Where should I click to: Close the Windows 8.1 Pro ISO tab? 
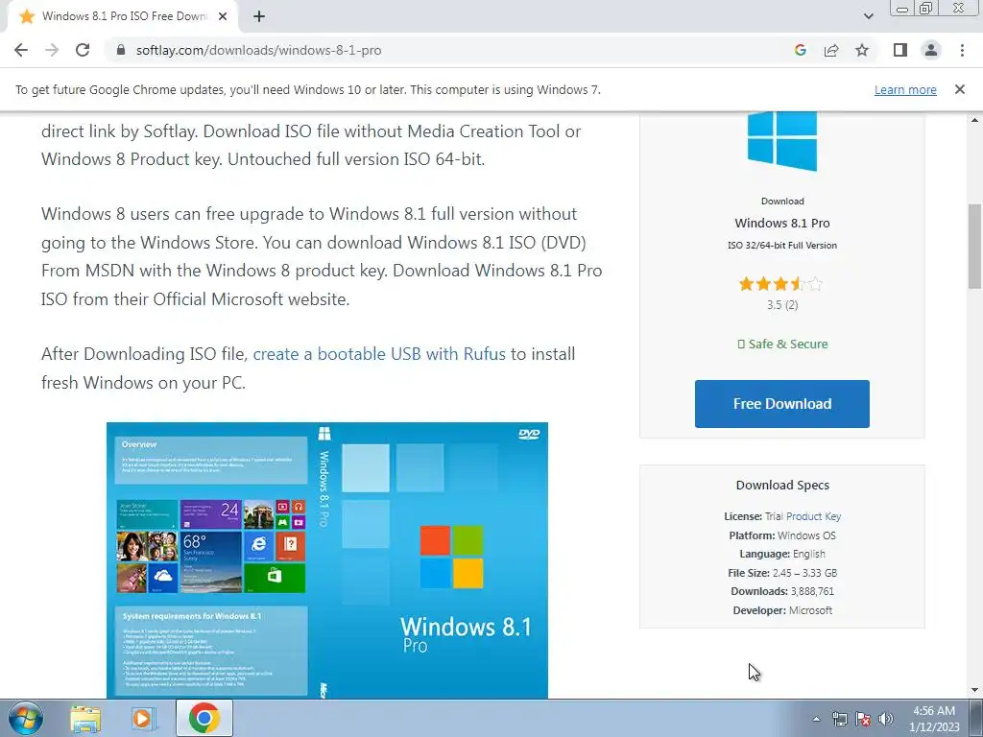click(x=223, y=16)
